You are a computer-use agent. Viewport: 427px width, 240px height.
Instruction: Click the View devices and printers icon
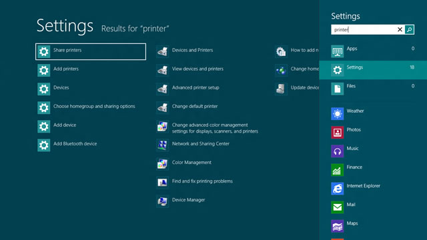click(162, 70)
